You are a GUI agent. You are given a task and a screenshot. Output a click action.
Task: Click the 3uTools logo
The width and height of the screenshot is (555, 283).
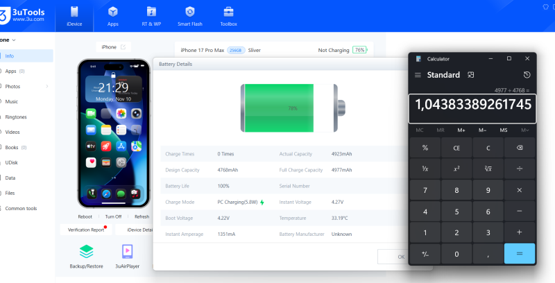click(x=23, y=15)
